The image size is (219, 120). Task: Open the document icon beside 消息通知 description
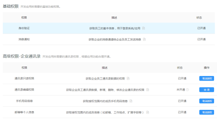coord(144,39)
